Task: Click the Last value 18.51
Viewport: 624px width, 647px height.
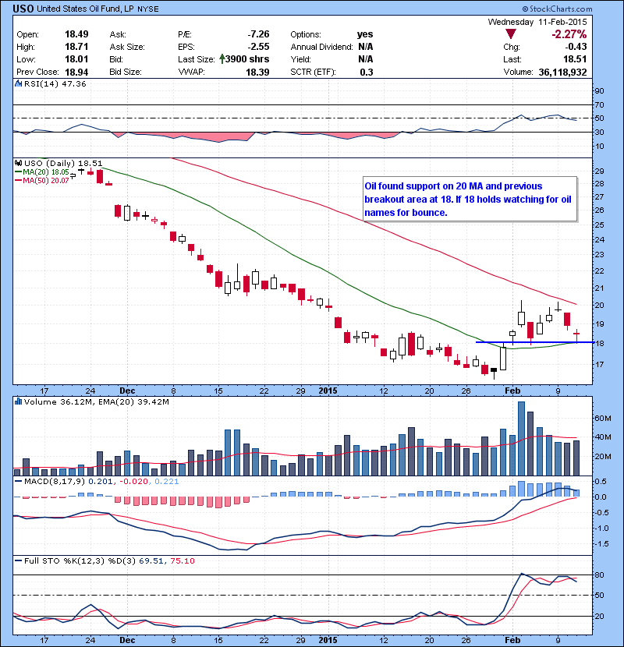Action: pyautogui.click(x=575, y=59)
